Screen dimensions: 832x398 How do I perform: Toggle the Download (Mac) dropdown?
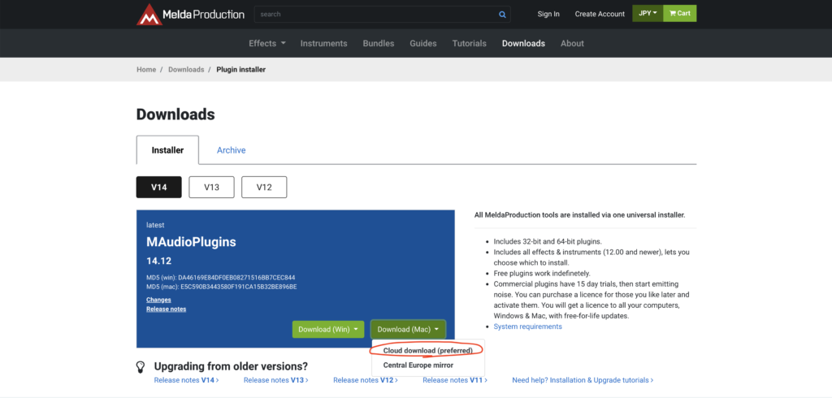[409, 329]
